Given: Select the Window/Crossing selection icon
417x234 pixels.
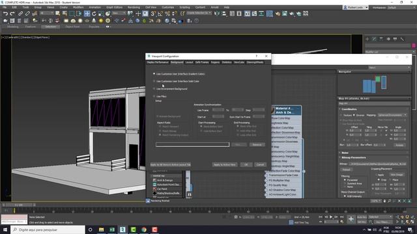Looking at the screenshot, I should (x=79, y=14).
